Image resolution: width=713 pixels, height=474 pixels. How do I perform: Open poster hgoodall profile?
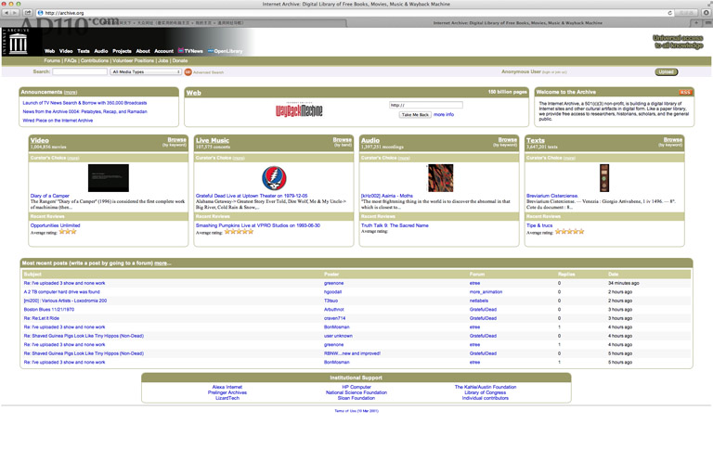[333, 292]
